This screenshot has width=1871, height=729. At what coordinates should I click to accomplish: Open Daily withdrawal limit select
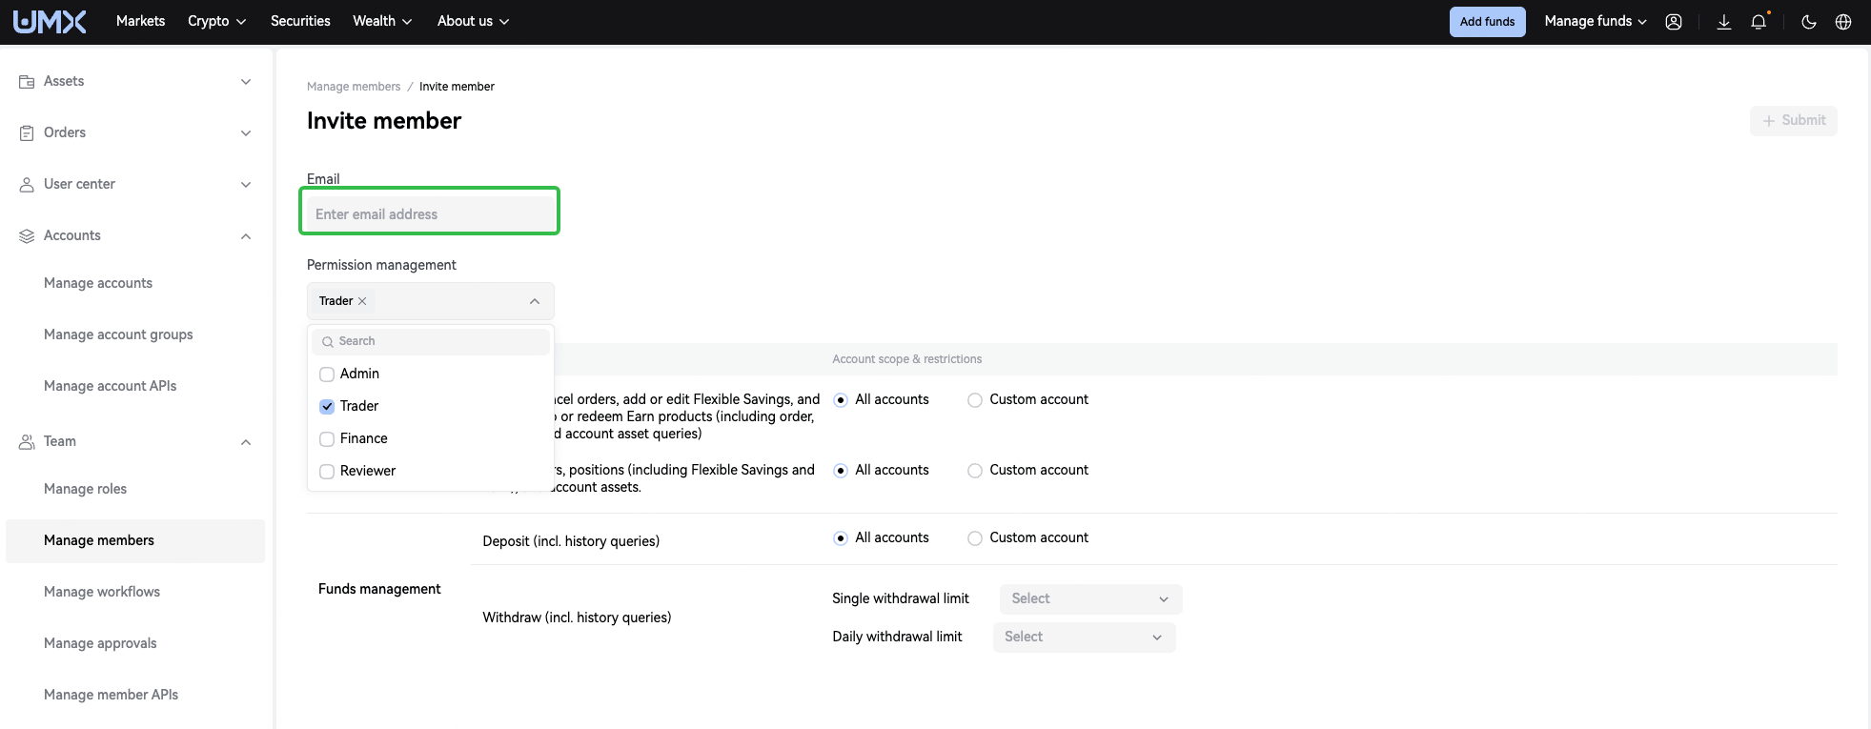click(1084, 638)
